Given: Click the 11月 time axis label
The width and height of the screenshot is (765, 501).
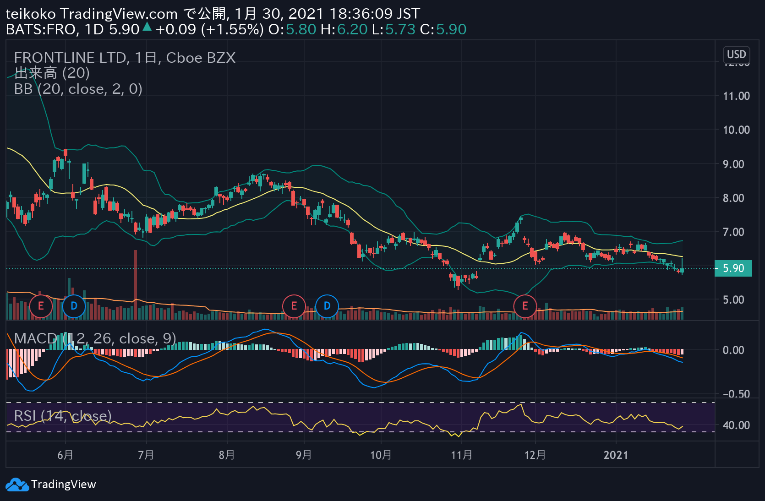Looking at the screenshot, I should click(461, 455).
